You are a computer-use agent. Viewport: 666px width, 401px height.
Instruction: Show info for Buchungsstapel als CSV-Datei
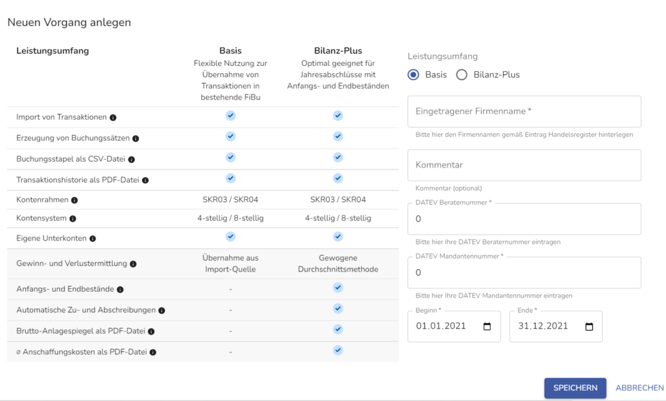[132, 160]
